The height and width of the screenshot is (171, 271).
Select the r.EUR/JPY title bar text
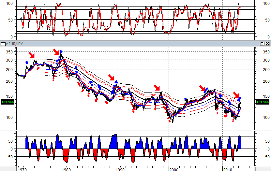click(x=15, y=44)
